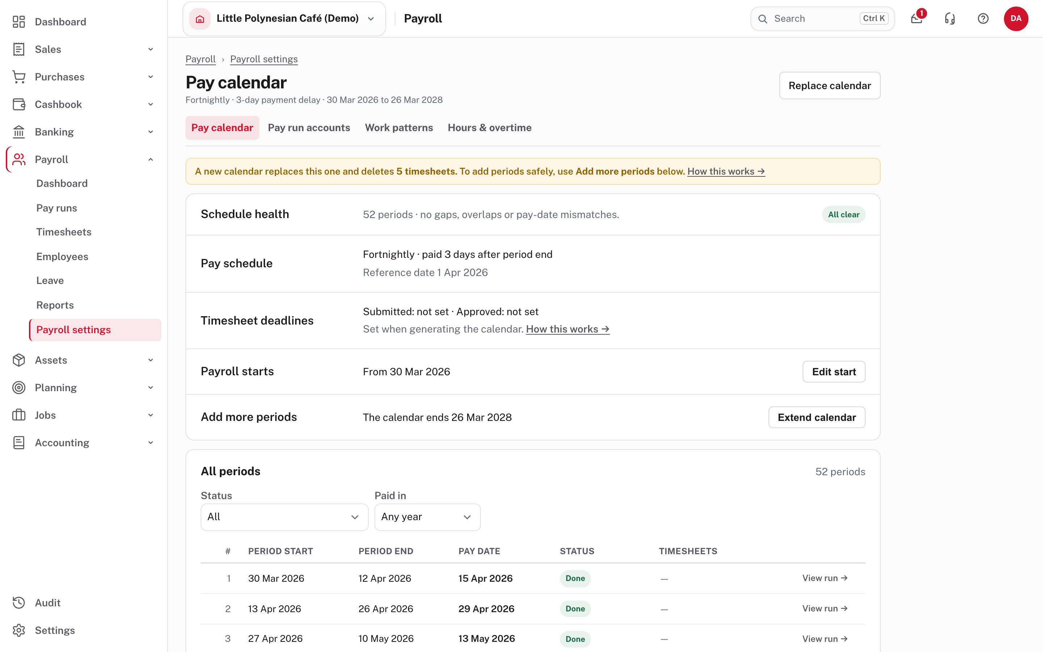Expand the Planning menu chevron
Viewport: 1043px width, 652px height.
point(151,388)
